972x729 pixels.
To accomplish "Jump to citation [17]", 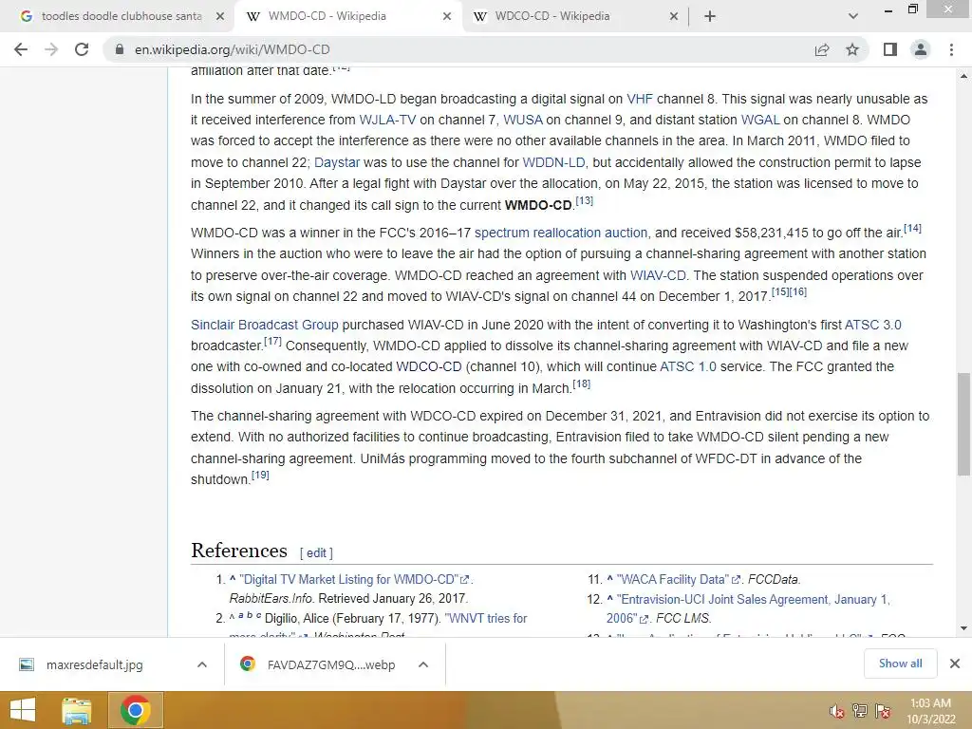I will tap(272, 341).
